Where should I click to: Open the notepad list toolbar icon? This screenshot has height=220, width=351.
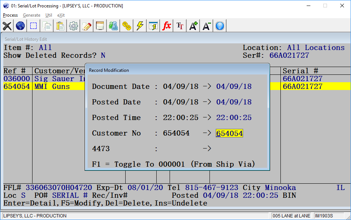(x=100, y=26)
